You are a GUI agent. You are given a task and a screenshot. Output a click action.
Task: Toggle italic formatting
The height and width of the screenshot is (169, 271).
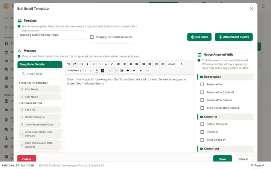pyautogui.click(x=87, y=64)
